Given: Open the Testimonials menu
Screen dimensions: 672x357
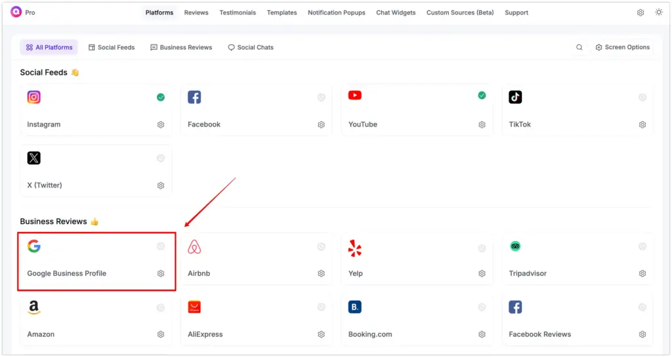Looking at the screenshot, I should [238, 13].
